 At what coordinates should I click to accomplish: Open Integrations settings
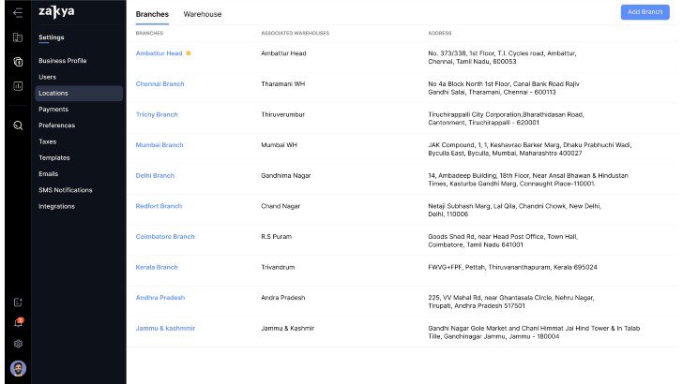coord(56,206)
